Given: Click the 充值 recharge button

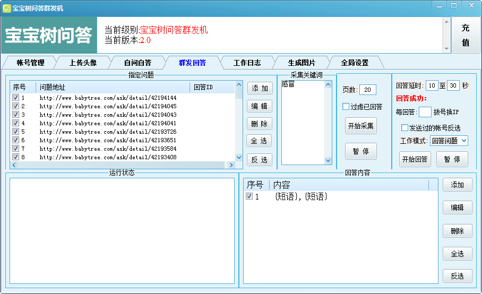Looking at the screenshot, I should (466, 35).
